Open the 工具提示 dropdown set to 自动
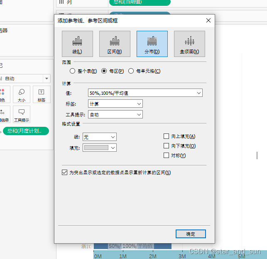 [x=115, y=114]
